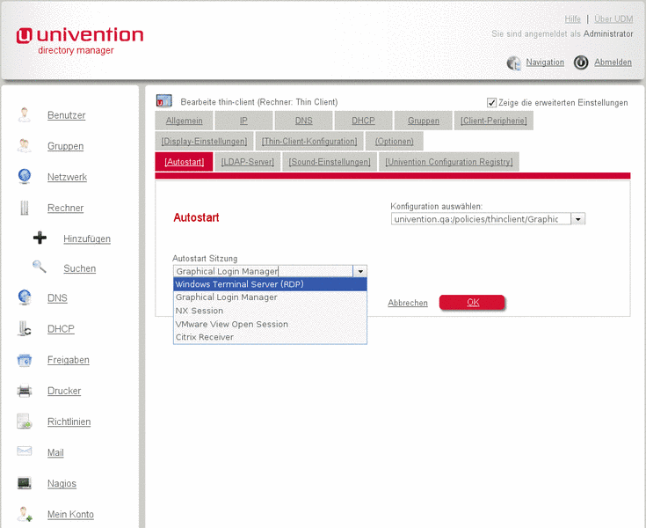This screenshot has width=646, height=528.
Task: Click the Suchen magnifier icon
Action: tap(40, 268)
